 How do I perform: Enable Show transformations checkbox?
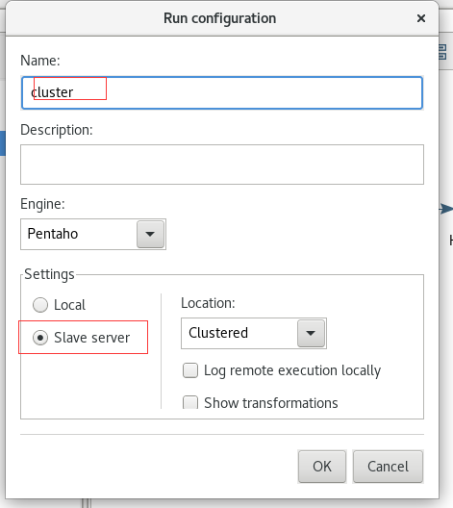190,402
